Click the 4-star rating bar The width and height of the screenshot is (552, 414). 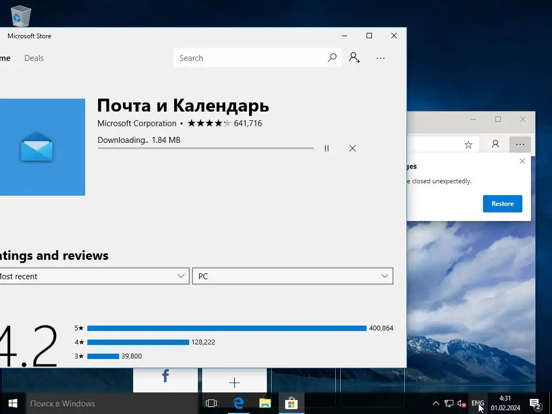138,342
